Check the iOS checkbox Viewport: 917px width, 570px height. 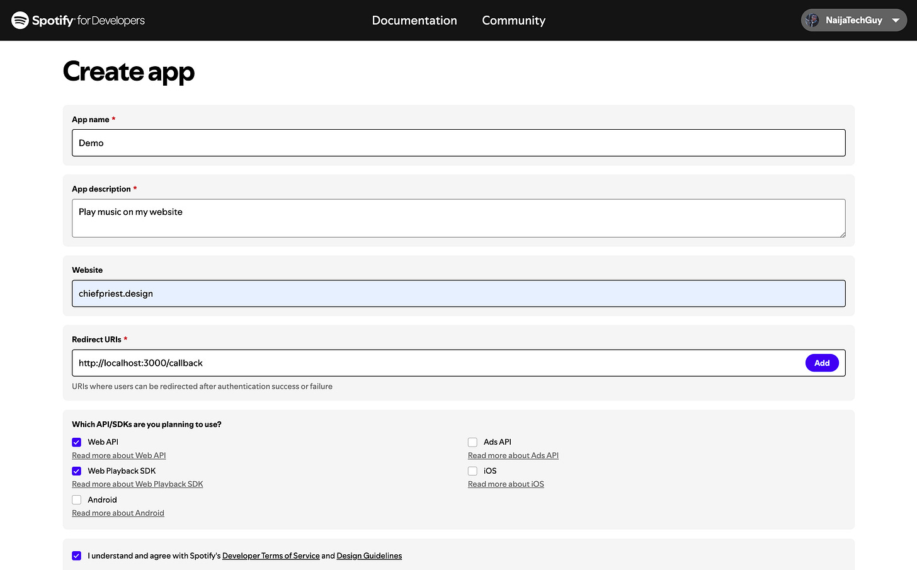472,471
